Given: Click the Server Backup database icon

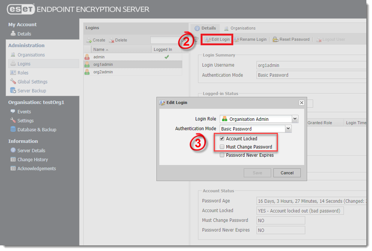Looking at the screenshot, I should click(x=13, y=91).
